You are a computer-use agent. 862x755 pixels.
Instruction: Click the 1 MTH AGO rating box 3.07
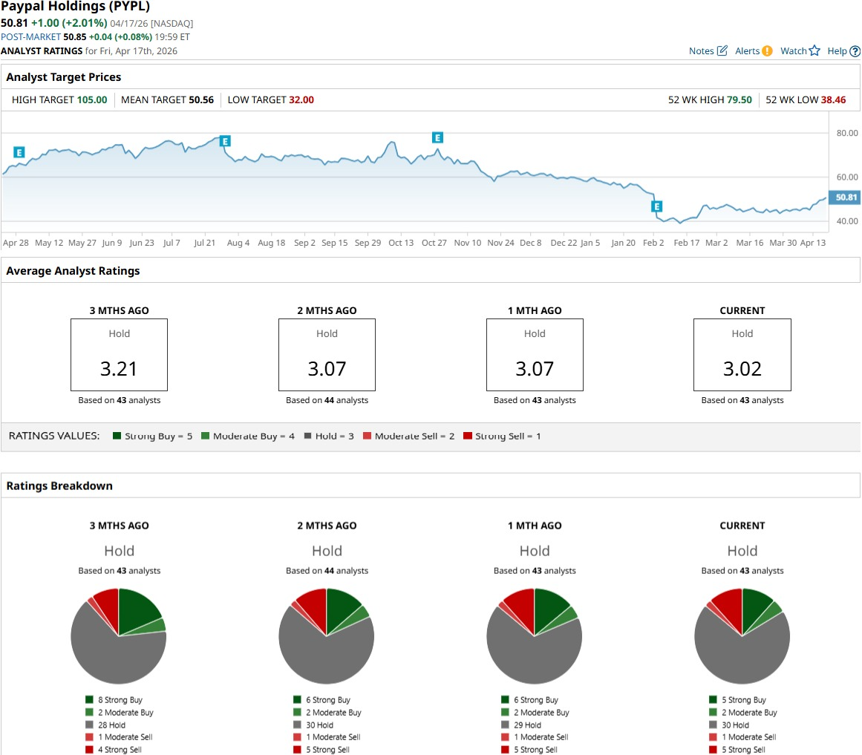coord(535,355)
